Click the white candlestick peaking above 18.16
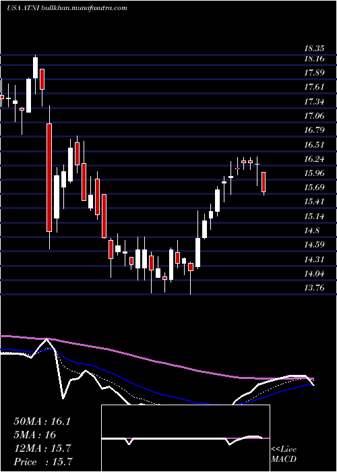337x472 pixels. click(x=36, y=67)
